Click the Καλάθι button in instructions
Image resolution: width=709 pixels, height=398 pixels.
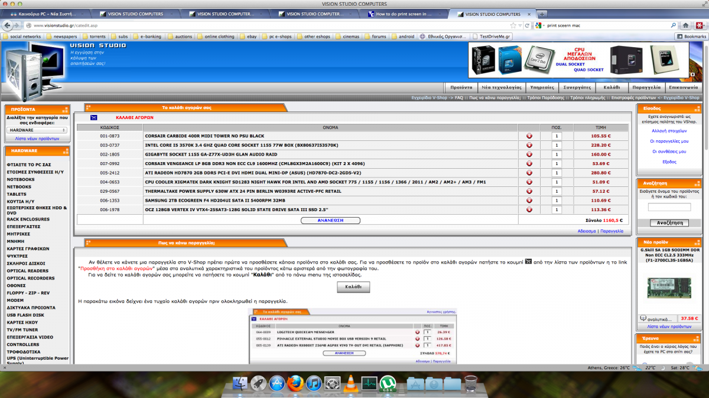(x=353, y=287)
